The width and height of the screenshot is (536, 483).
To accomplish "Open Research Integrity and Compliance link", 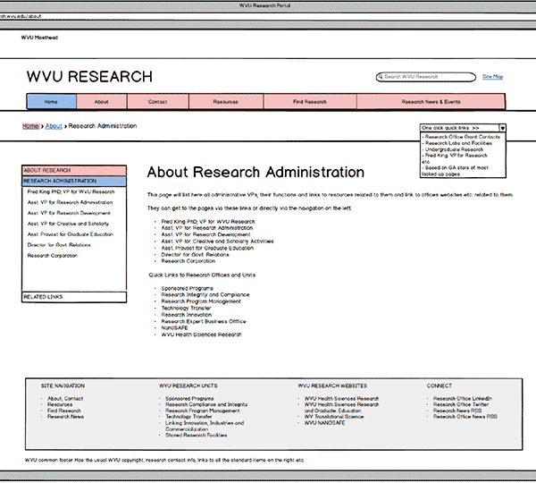I will tap(205, 295).
